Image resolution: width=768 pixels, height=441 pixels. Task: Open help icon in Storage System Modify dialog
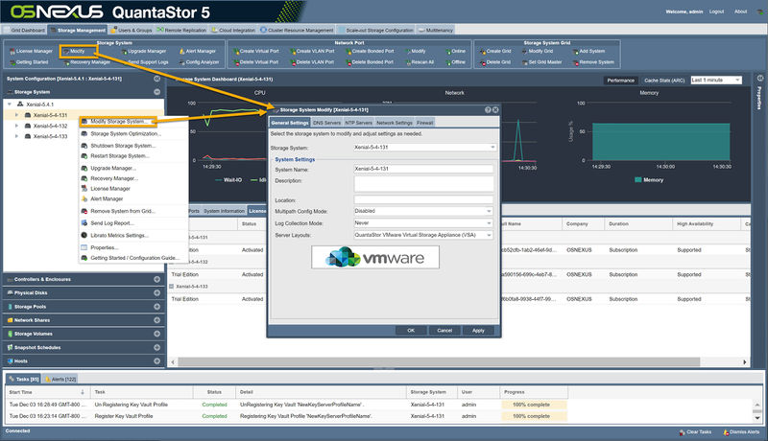488,110
